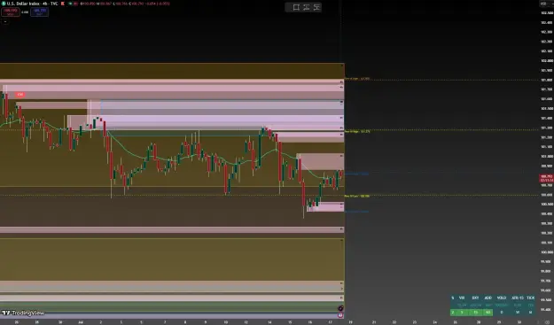Click the green dollar symbol logo icon
This screenshot has height=325, width=554.
point(4,4)
